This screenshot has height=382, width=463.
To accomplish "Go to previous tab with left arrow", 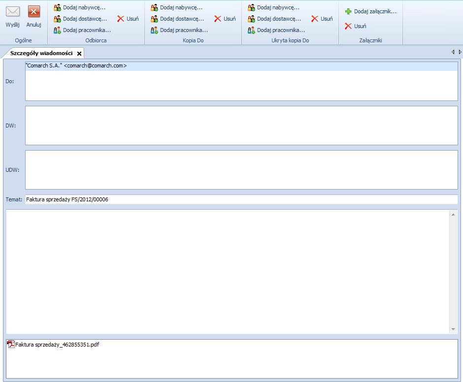I will point(453,52).
